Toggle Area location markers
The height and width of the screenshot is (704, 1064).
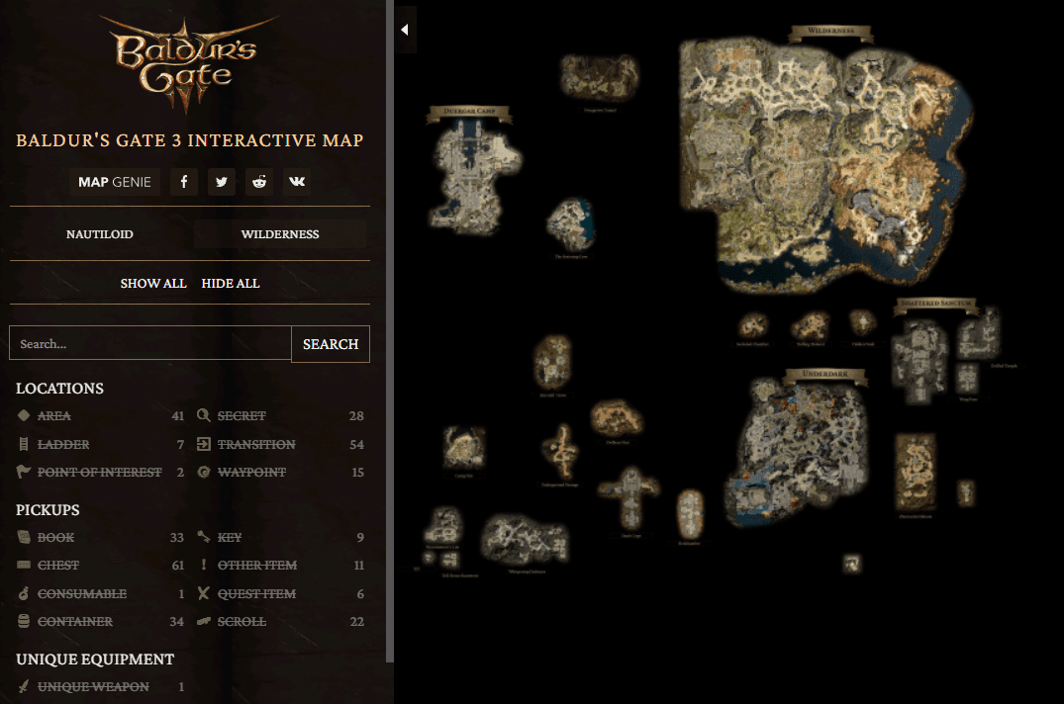[x=100, y=415]
